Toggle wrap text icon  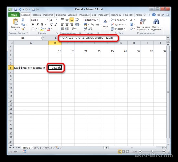pyautogui.click(x=77, y=20)
